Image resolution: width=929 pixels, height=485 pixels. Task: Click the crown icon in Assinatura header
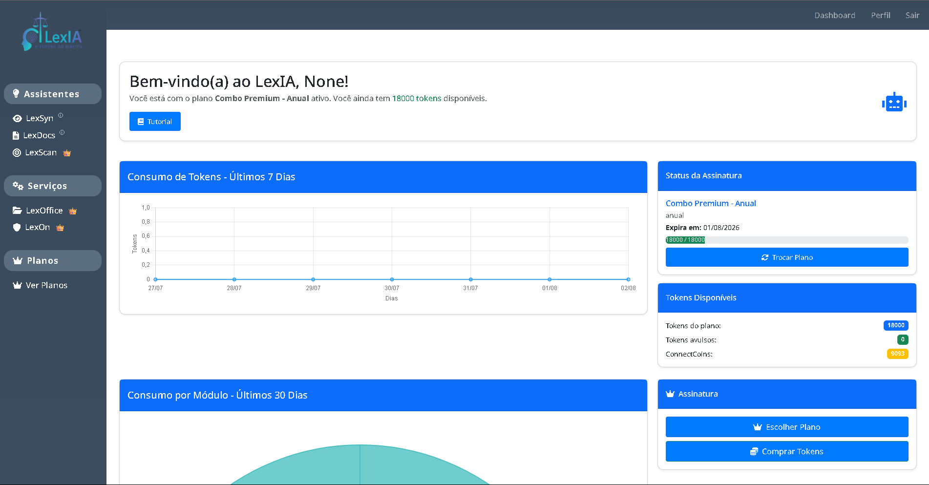tap(670, 394)
